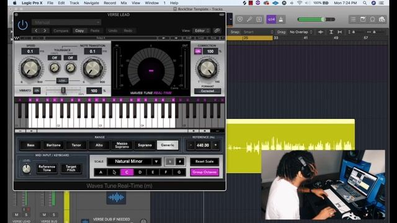Image resolution: width=397 pixels, height=223 pixels.
Task: Select the Generic range button
Action: coord(167,145)
